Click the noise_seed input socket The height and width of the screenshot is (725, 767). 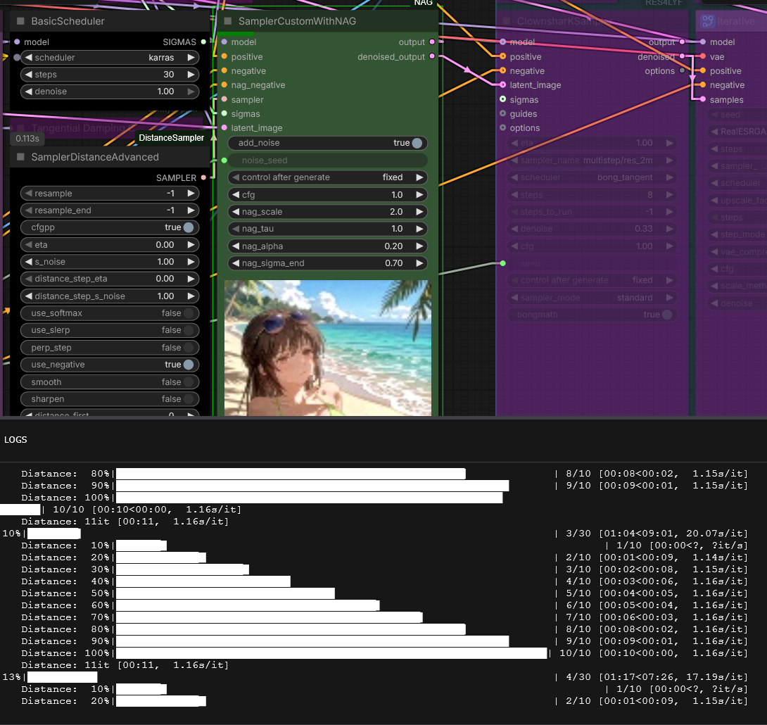click(x=224, y=160)
